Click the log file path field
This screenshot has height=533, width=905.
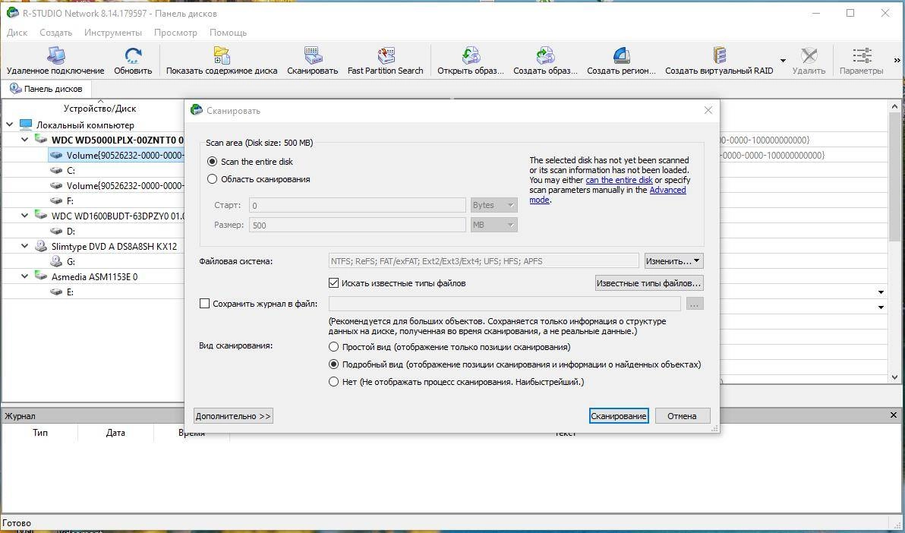(x=505, y=303)
